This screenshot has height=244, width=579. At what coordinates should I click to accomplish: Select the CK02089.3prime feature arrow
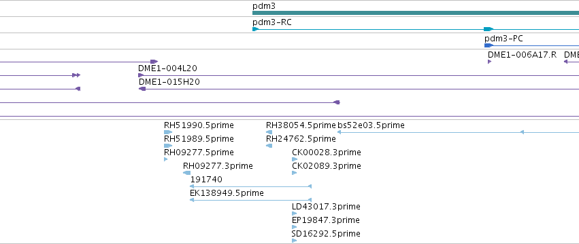pyautogui.click(x=295, y=173)
